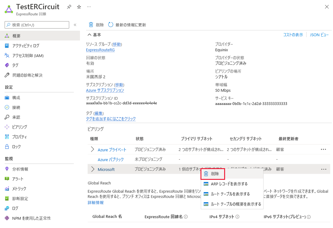Click the 最終更新者 column header

pos(288,139)
